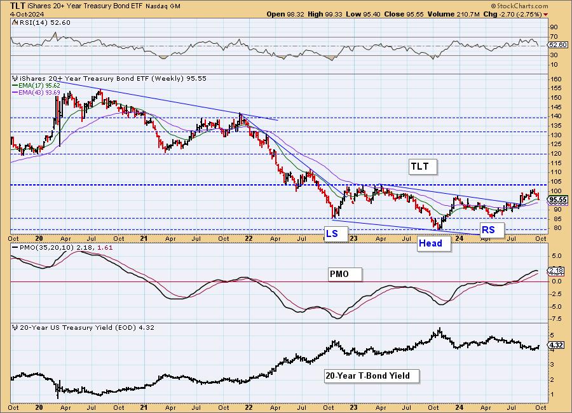Viewport: 572px width, 413px height.
Task: Click the Close 95.55 header value
Action: click(x=404, y=14)
